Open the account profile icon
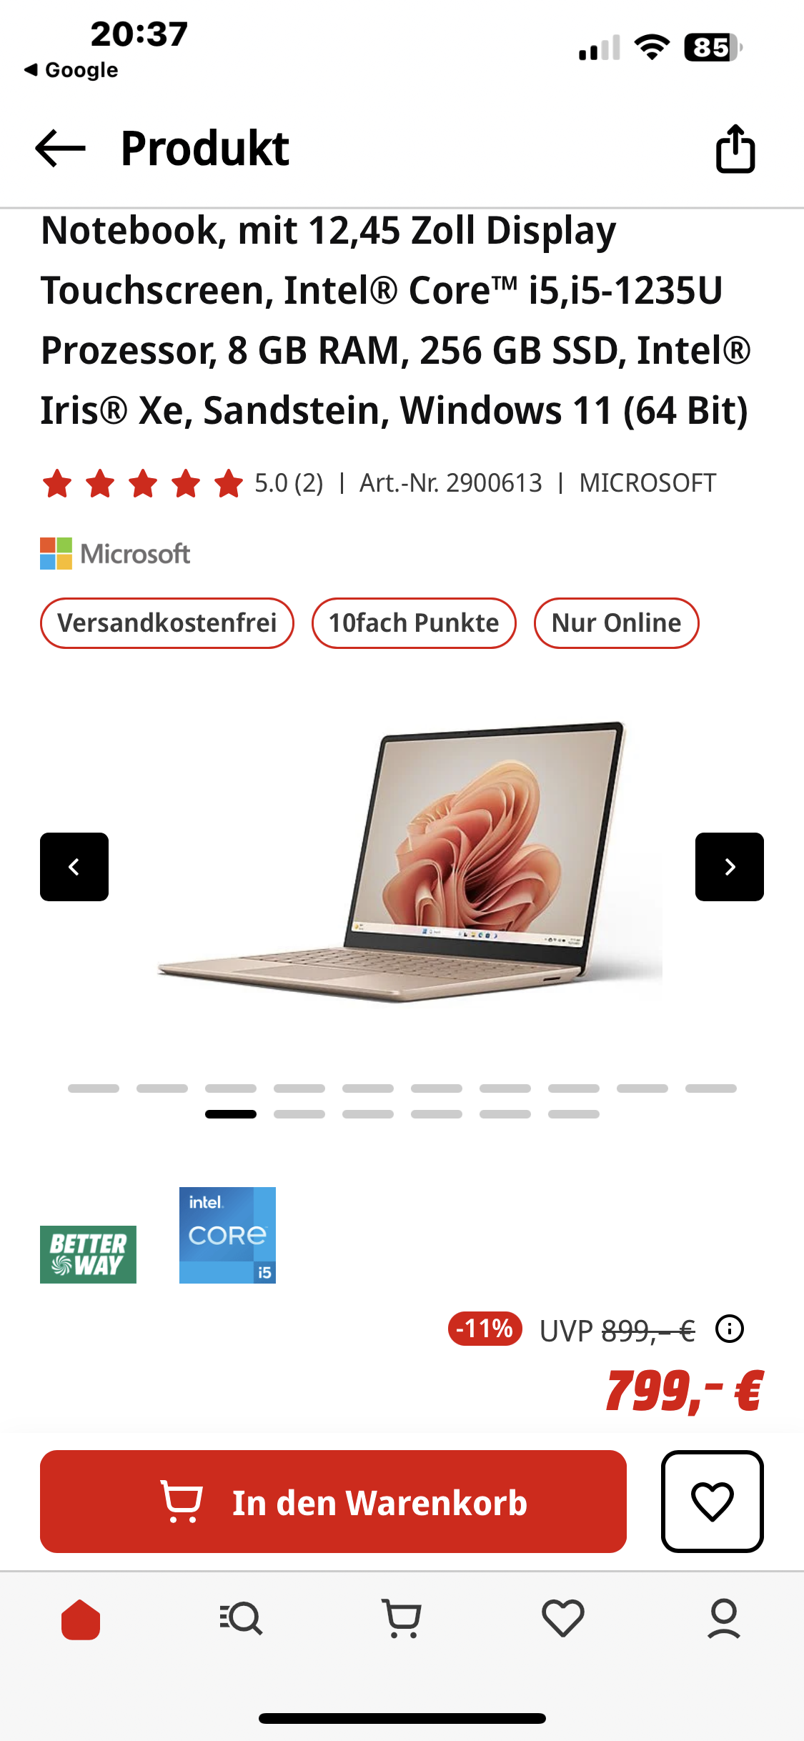804x1741 pixels. pyautogui.click(x=724, y=1619)
